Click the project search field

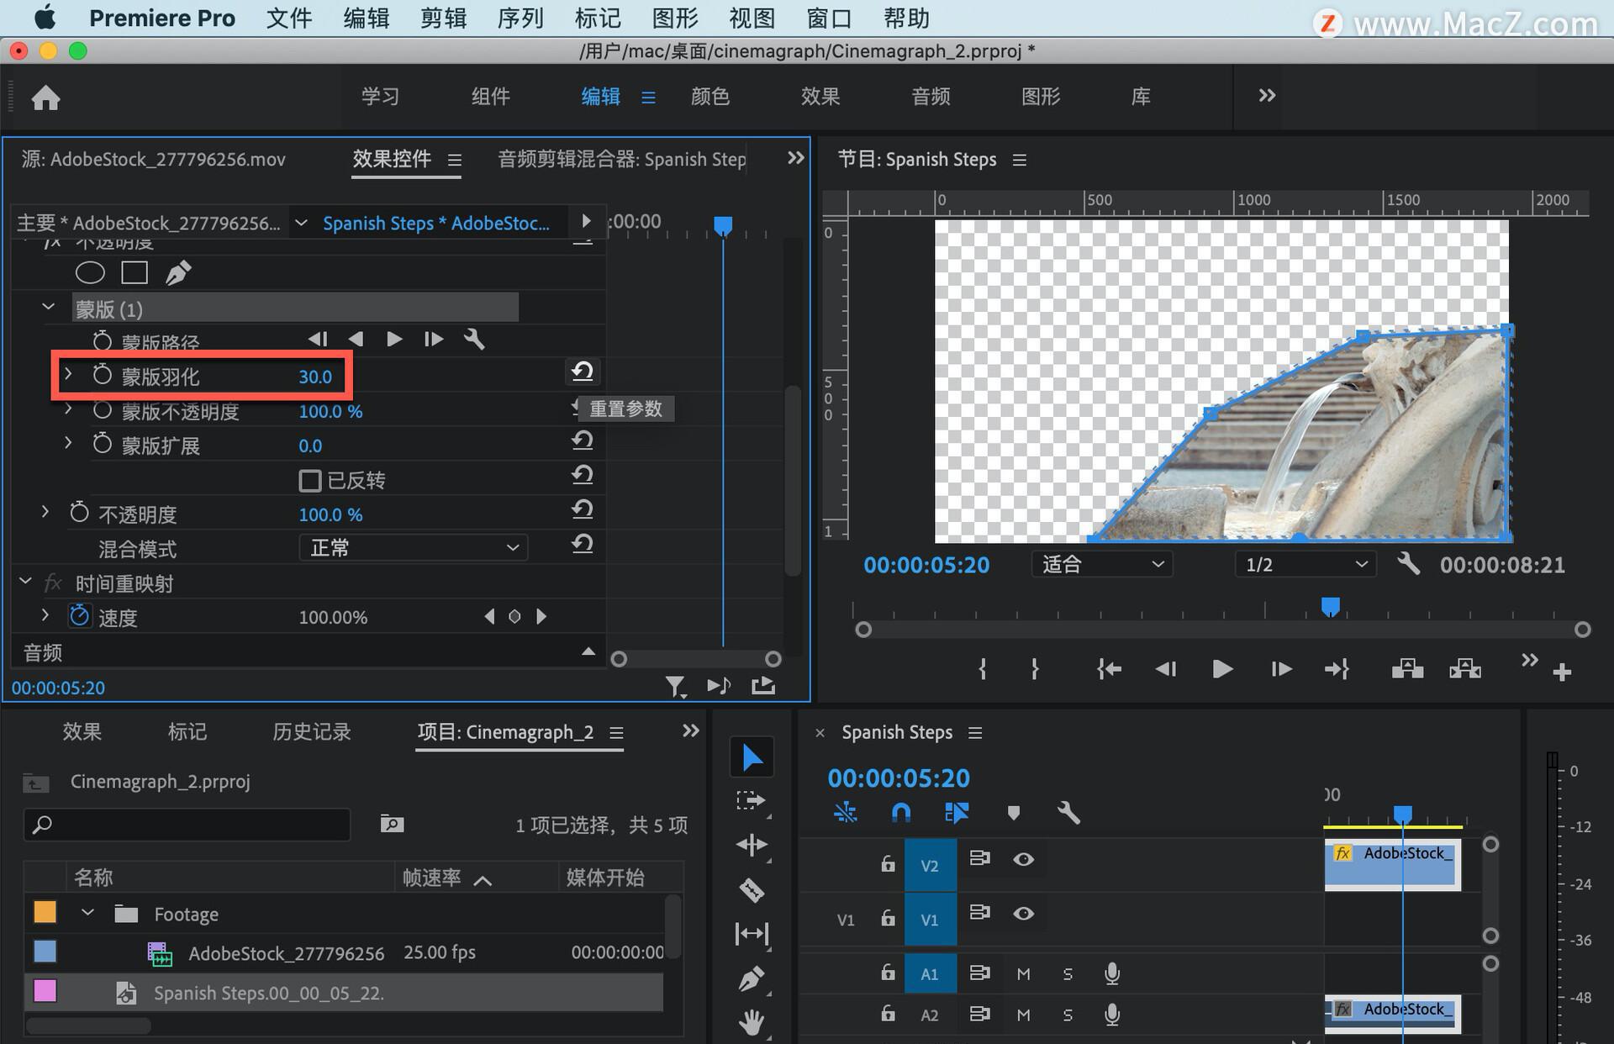(x=187, y=825)
